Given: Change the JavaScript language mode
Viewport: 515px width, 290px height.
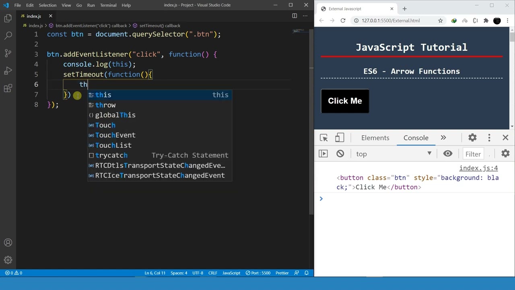Looking at the screenshot, I should tap(231, 273).
